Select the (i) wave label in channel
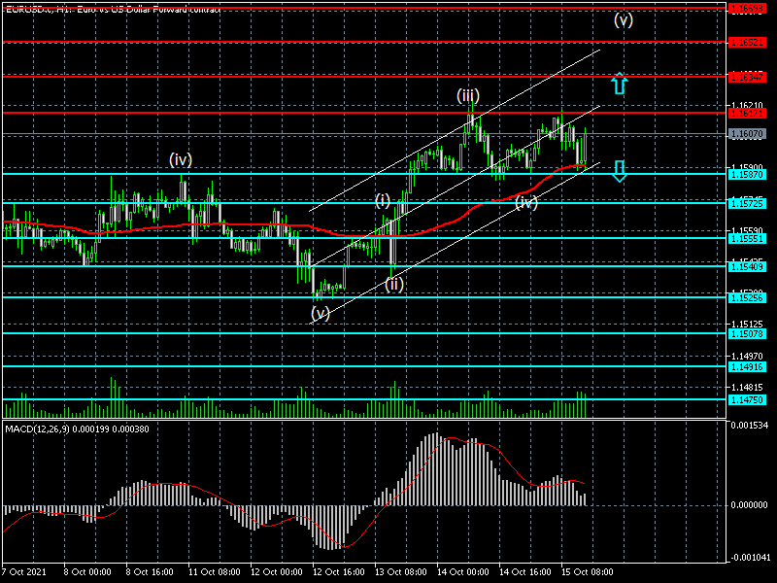Screen dimensions: 777x583 point(383,200)
